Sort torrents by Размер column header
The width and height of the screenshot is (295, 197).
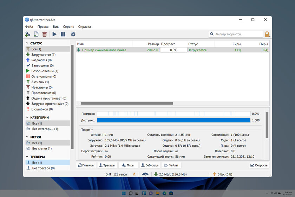[146, 44]
